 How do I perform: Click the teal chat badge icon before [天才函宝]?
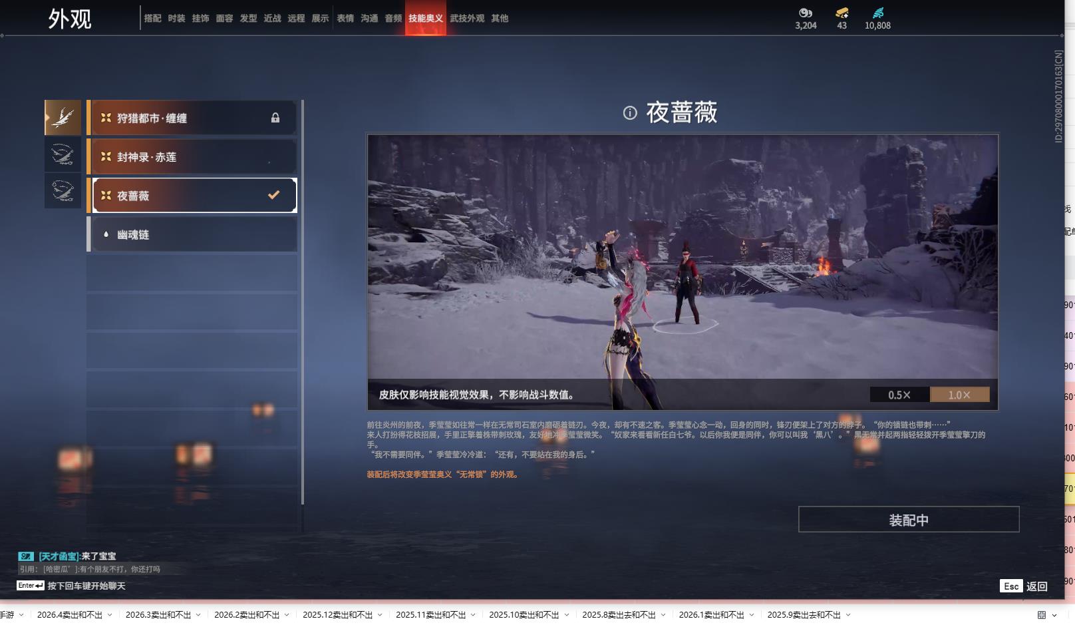tap(25, 556)
